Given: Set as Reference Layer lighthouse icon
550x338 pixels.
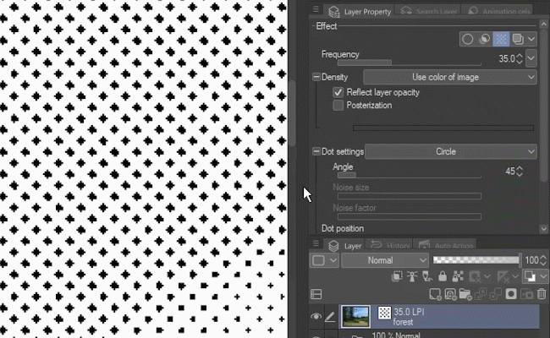Looking at the screenshot, I should 412,276.
